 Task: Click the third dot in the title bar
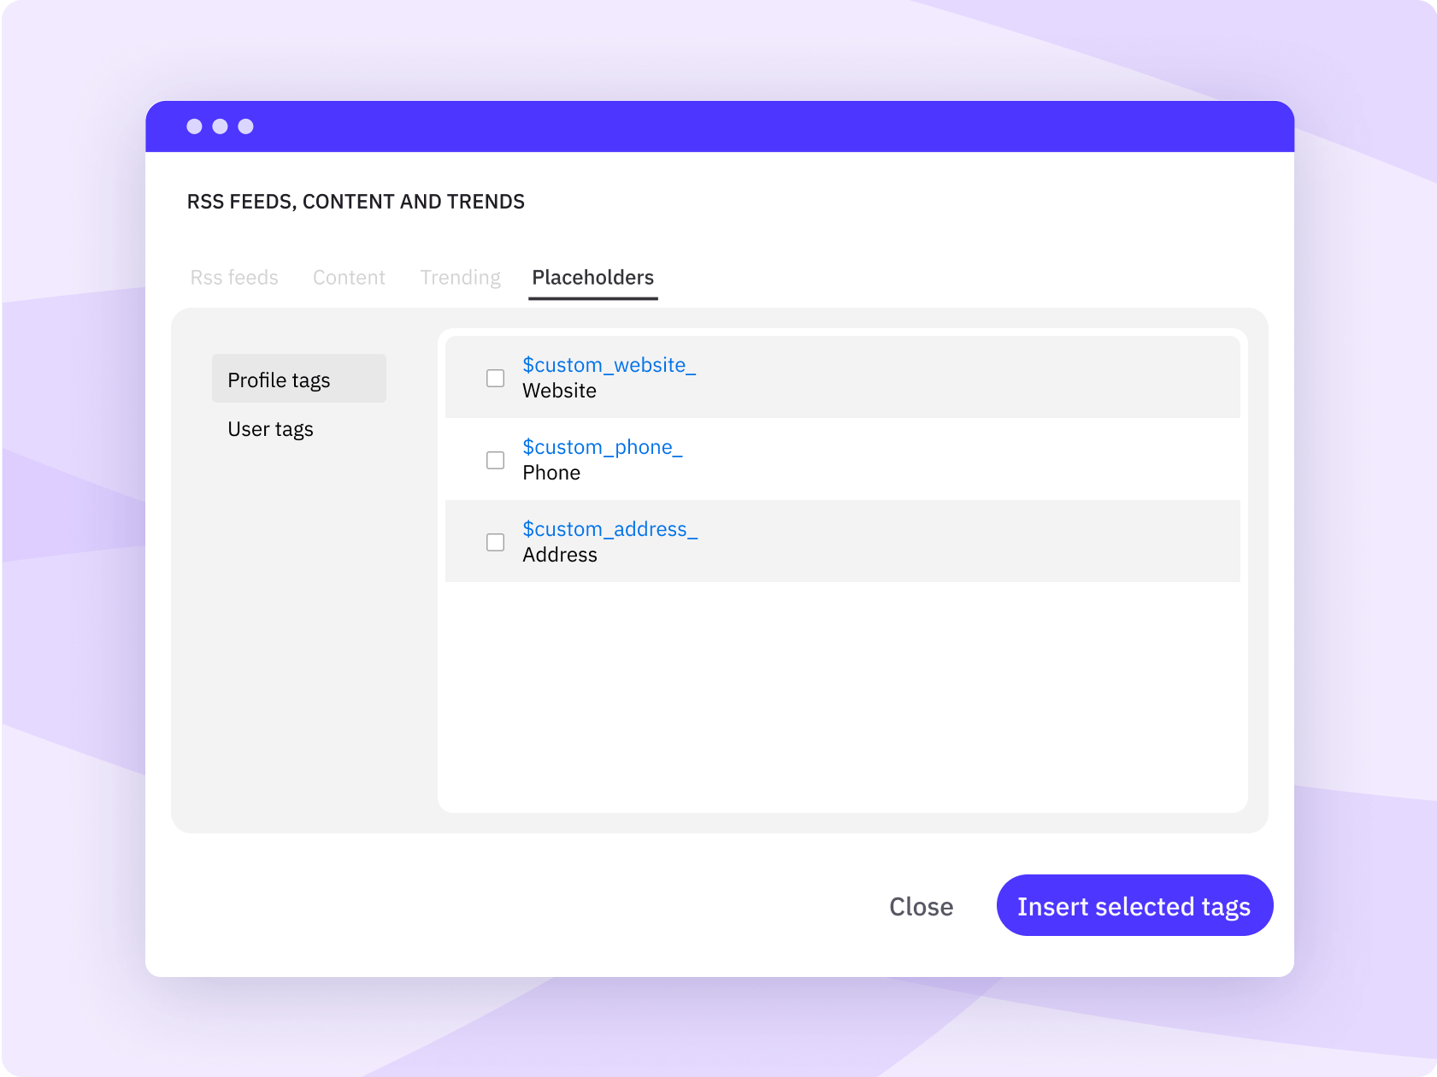[x=246, y=127]
